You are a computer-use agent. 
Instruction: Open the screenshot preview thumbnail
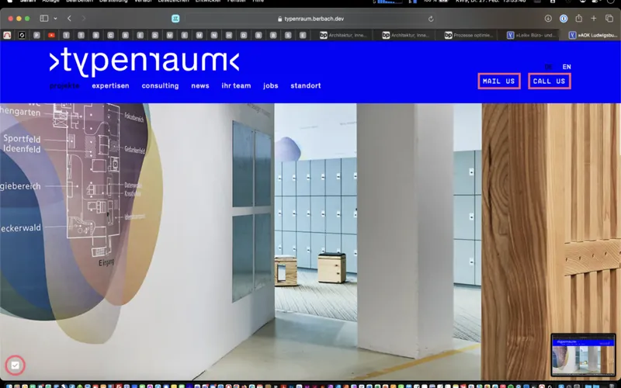point(583,355)
